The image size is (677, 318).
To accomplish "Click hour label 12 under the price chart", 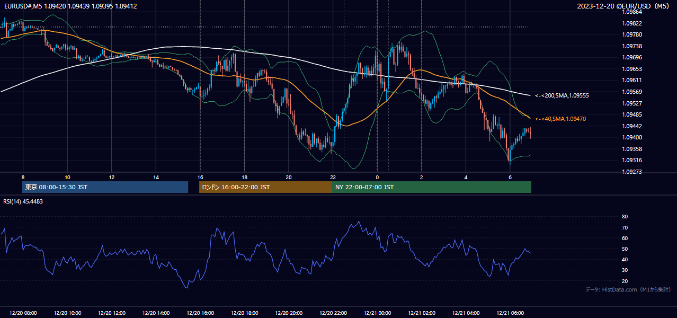I will coord(112,178).
